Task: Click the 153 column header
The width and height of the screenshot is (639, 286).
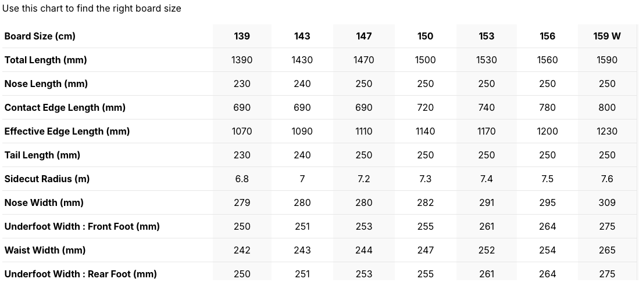Action: tap(486, 36)
